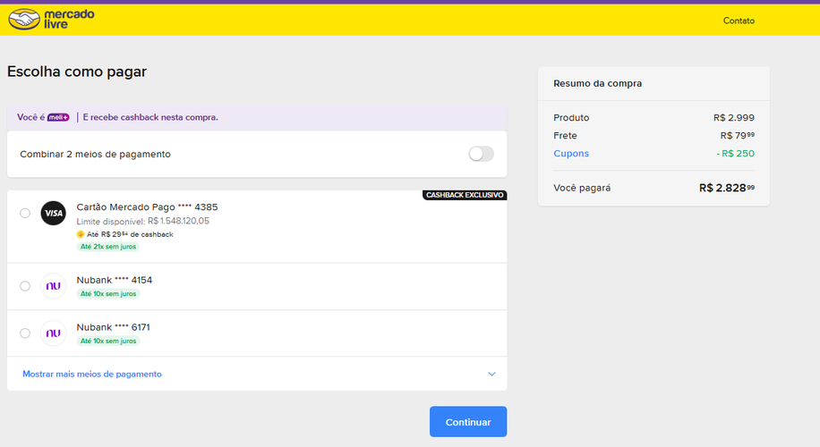The width and height of the screenshot is (820, 447).
Task: Click Você pagará label
Action: (x=582, y=188)
